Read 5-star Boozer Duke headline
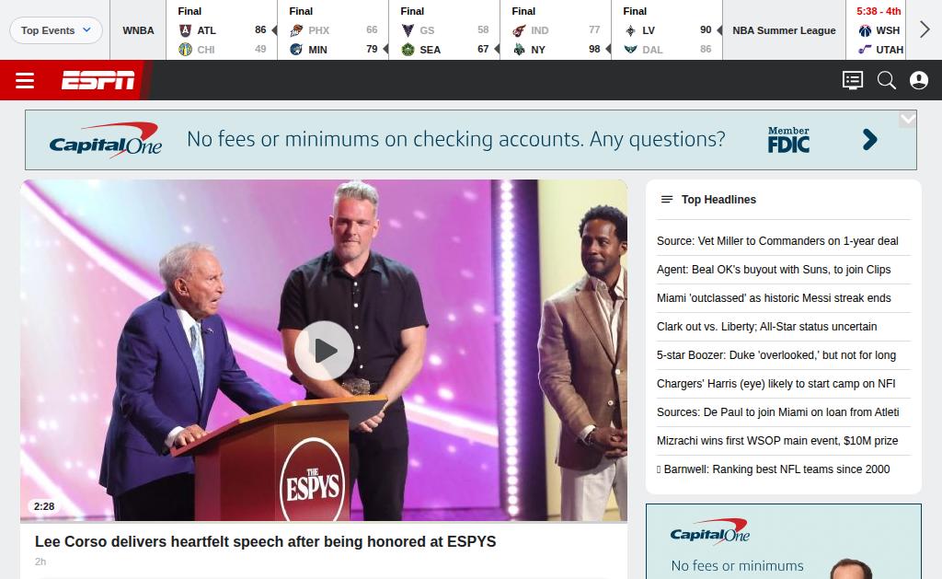This screenshot has width=942, height=579. click(x=776, y=355)
